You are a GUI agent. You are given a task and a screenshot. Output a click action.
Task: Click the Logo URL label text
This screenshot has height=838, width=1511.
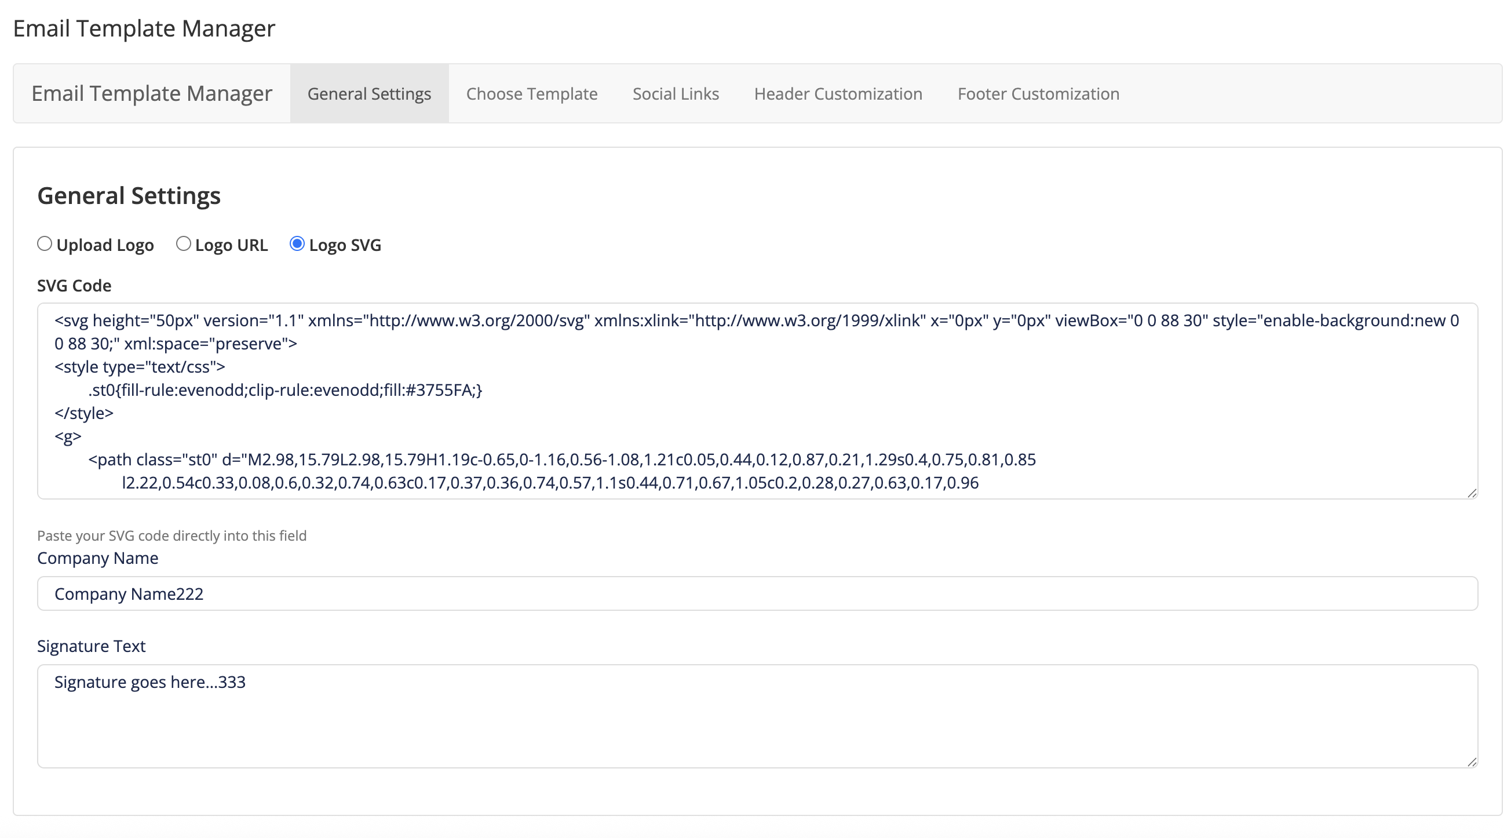pos(231,245)
